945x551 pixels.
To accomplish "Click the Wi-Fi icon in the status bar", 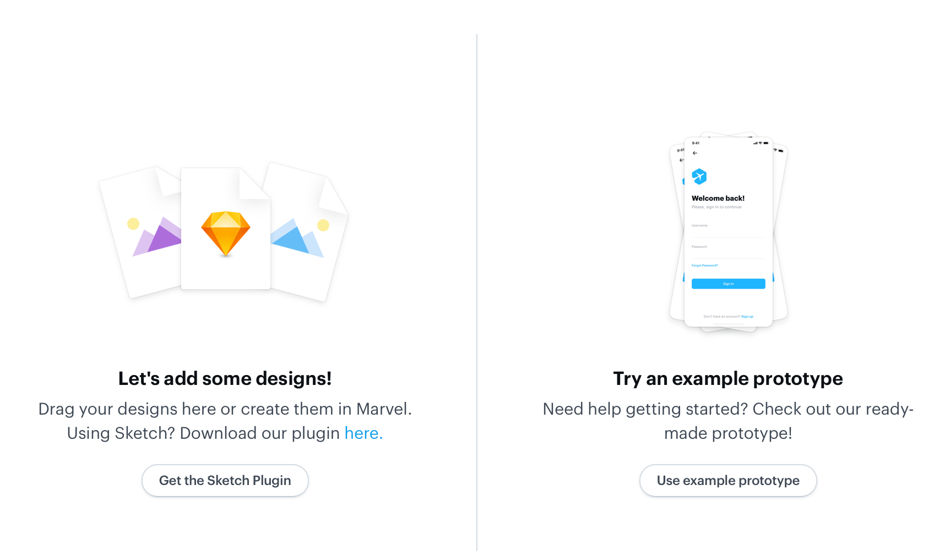I will [761, 144].
